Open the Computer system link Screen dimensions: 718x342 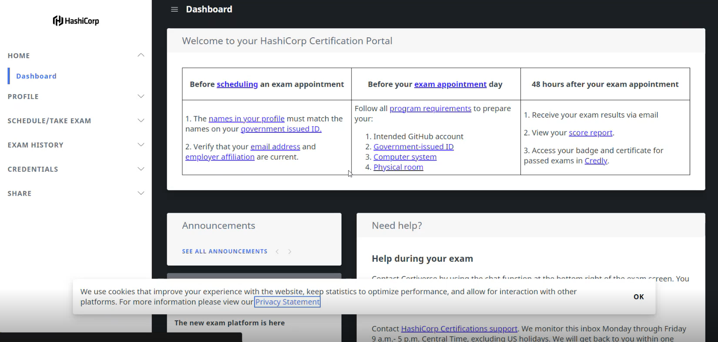point(405,157)
